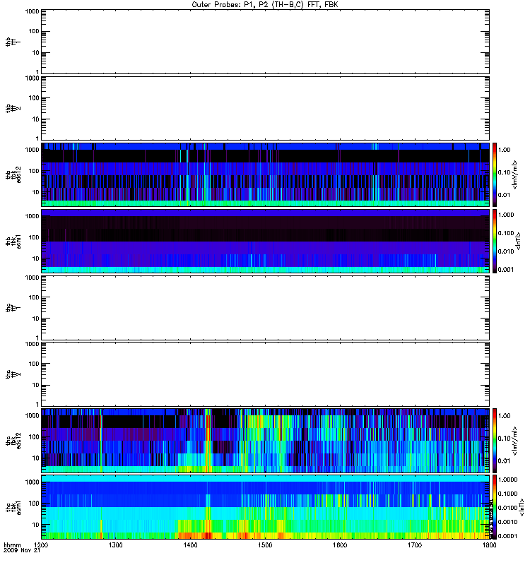The image size is (530, 565).
Task: Click '0.001' on thb scm1 color scale
Action: click(506, 270)
